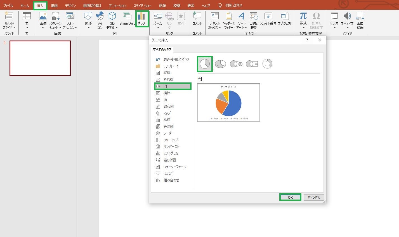This screenshot has width=399, height=237.
Task: Select the Waterfall (ウォーターフォール) category
Action: (x=173, y=167)
